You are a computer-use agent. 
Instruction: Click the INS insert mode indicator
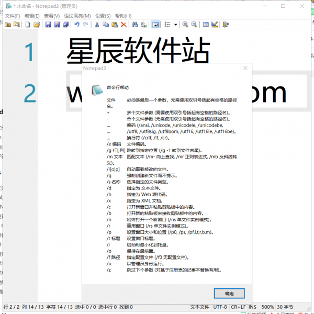click(252, 307)
